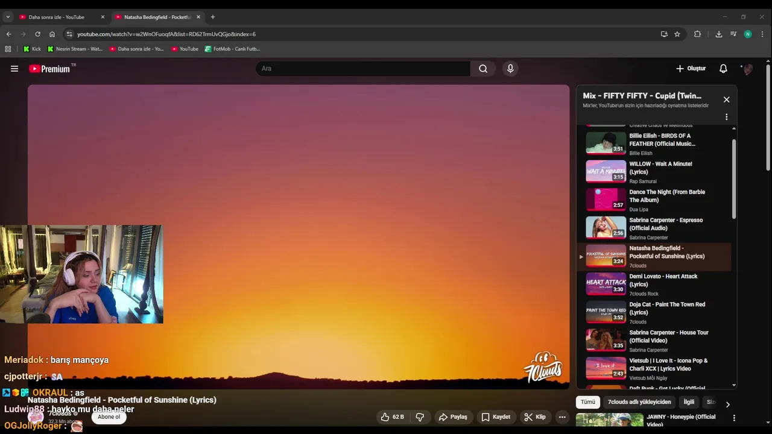Start voice search with the microphone icon
Screen dimensions: 772x434
[x=510, y=69]
